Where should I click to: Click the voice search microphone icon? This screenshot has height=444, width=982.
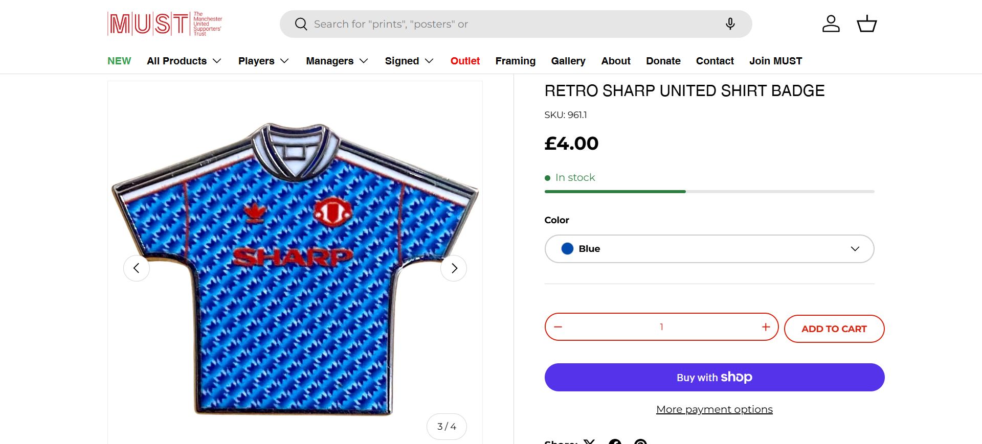[x=730, y=24]
